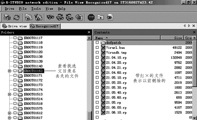Image resolution: width=197 pixels, height=120 pixels.
Task: Expand the $ROOT01612 folder node
Action: [x=9, y=113]
